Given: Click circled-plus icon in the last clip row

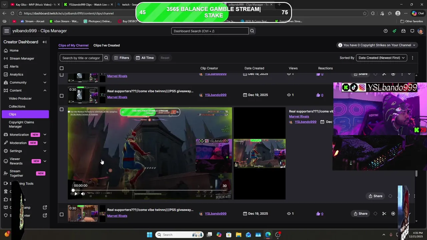Looking at the screenshot, I should tap(393, 214).
